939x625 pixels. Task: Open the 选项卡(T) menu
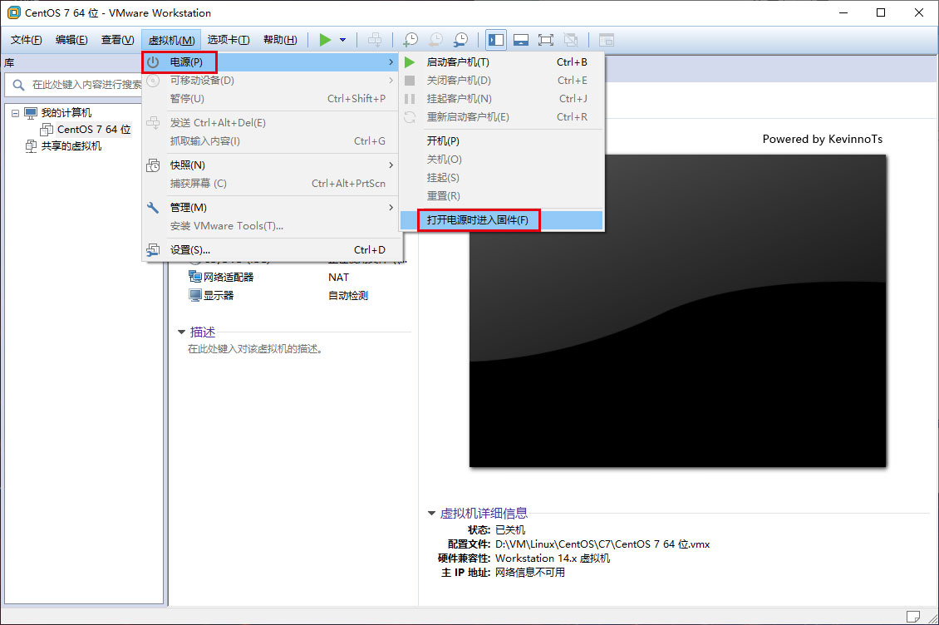point(229,40)
